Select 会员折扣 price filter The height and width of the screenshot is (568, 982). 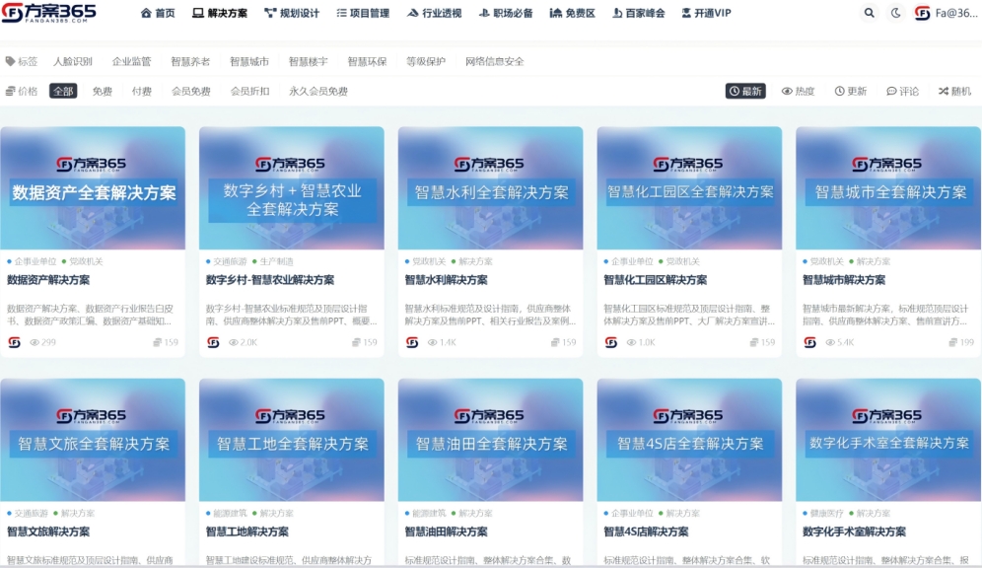(249, 91)
